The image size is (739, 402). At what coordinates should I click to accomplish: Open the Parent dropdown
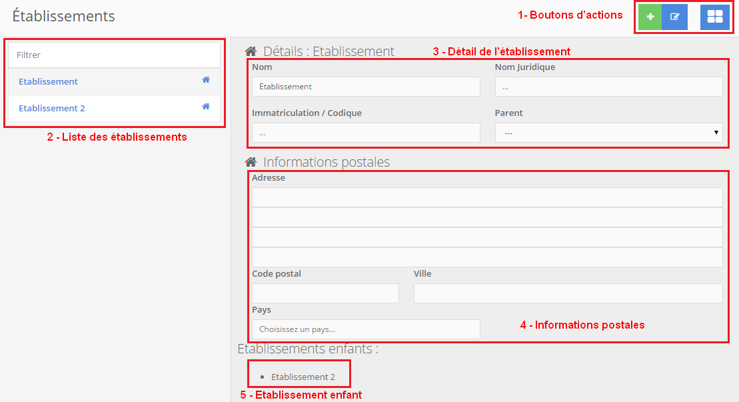pos(608,133)
